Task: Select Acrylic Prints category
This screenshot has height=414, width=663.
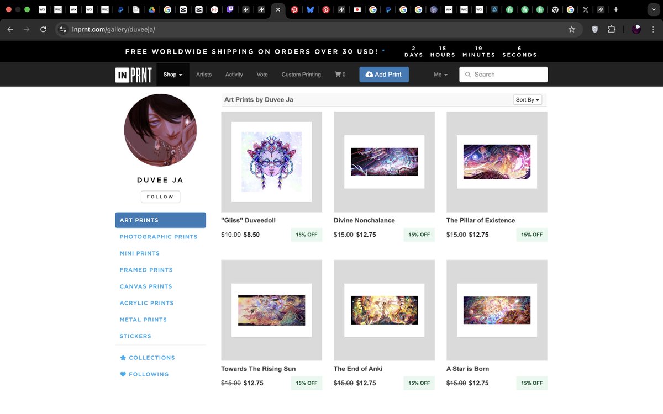Action: 147,303
